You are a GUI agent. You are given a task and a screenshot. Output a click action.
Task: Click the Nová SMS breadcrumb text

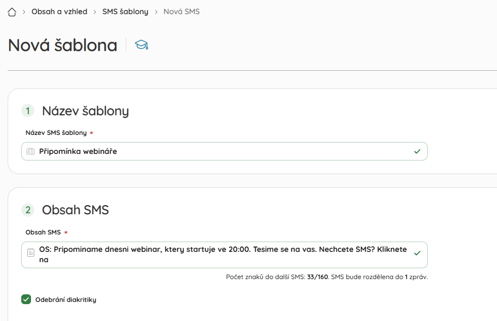click(x=182, y=12)
